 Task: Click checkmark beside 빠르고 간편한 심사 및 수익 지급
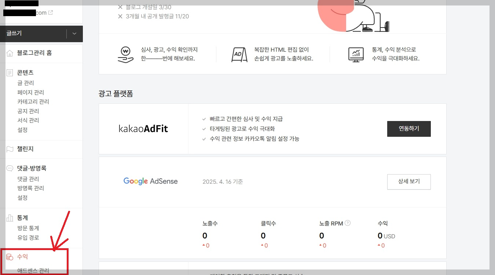click(204, 119)
